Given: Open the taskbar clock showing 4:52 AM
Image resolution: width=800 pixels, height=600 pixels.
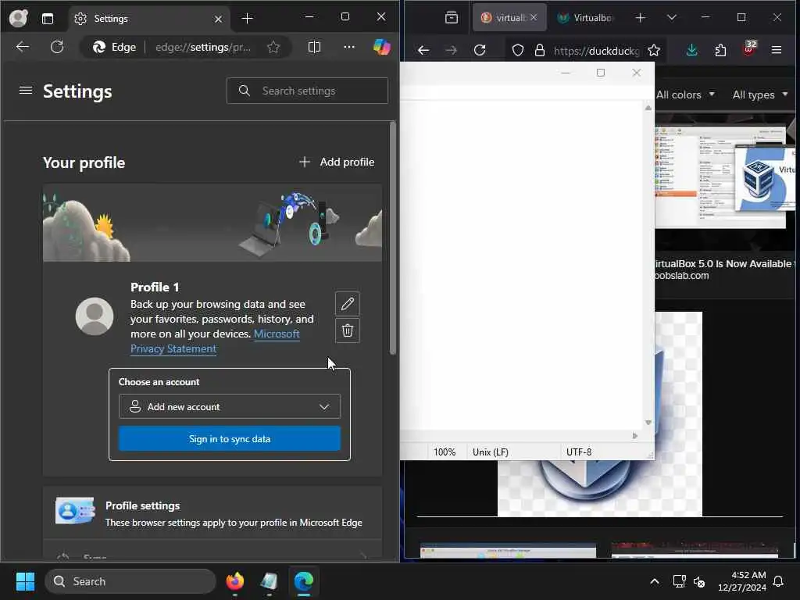Looking at the screenshot, I should click(741, 581).
